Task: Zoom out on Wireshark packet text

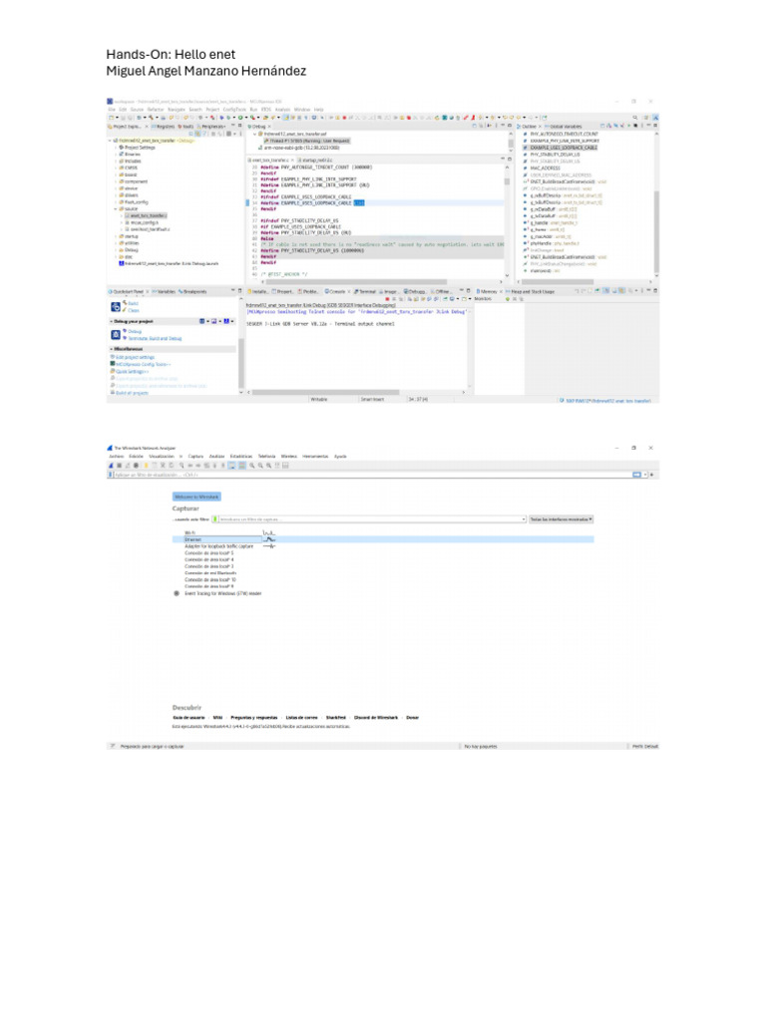Action: [x=260, y=466]
